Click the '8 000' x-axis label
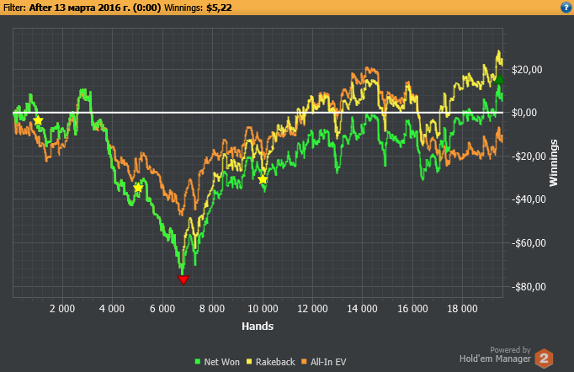Viewport: 574px width, 372px height. pos(212,309)
